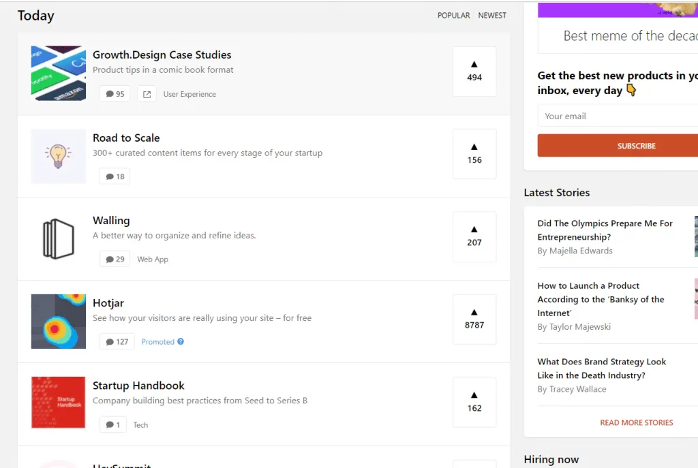Screen dimensions: 698x468
Task: Upvote Road to Scale (156)
Action: (474, 154)
